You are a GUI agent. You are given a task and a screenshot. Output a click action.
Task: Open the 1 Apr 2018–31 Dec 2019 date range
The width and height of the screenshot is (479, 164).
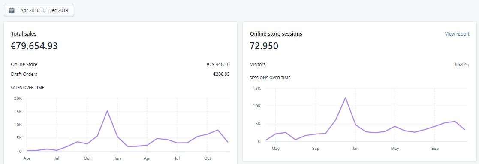(39, 10)
